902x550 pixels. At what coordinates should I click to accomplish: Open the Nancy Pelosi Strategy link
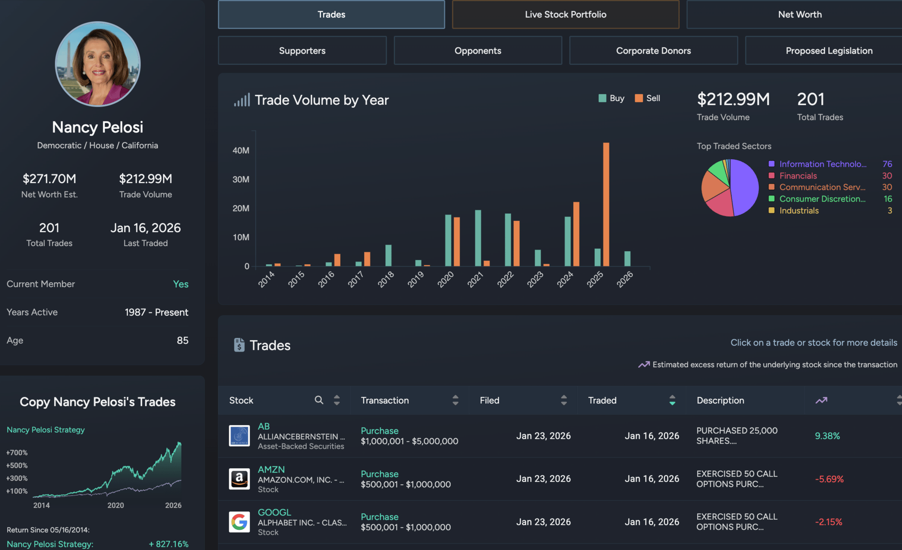pos(46,430)
